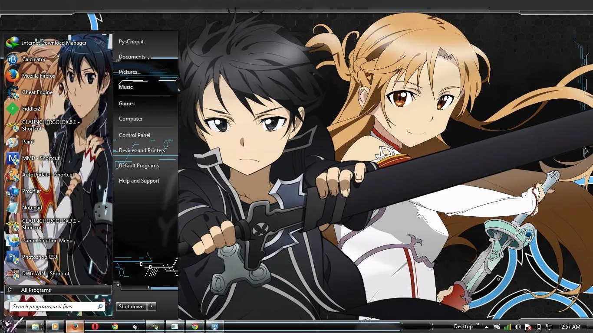Viewport: 593px width, 333px height.
Task: Expand the Desktop toolbar chevron
Action: pyautogui.click(x=478, y=324)
